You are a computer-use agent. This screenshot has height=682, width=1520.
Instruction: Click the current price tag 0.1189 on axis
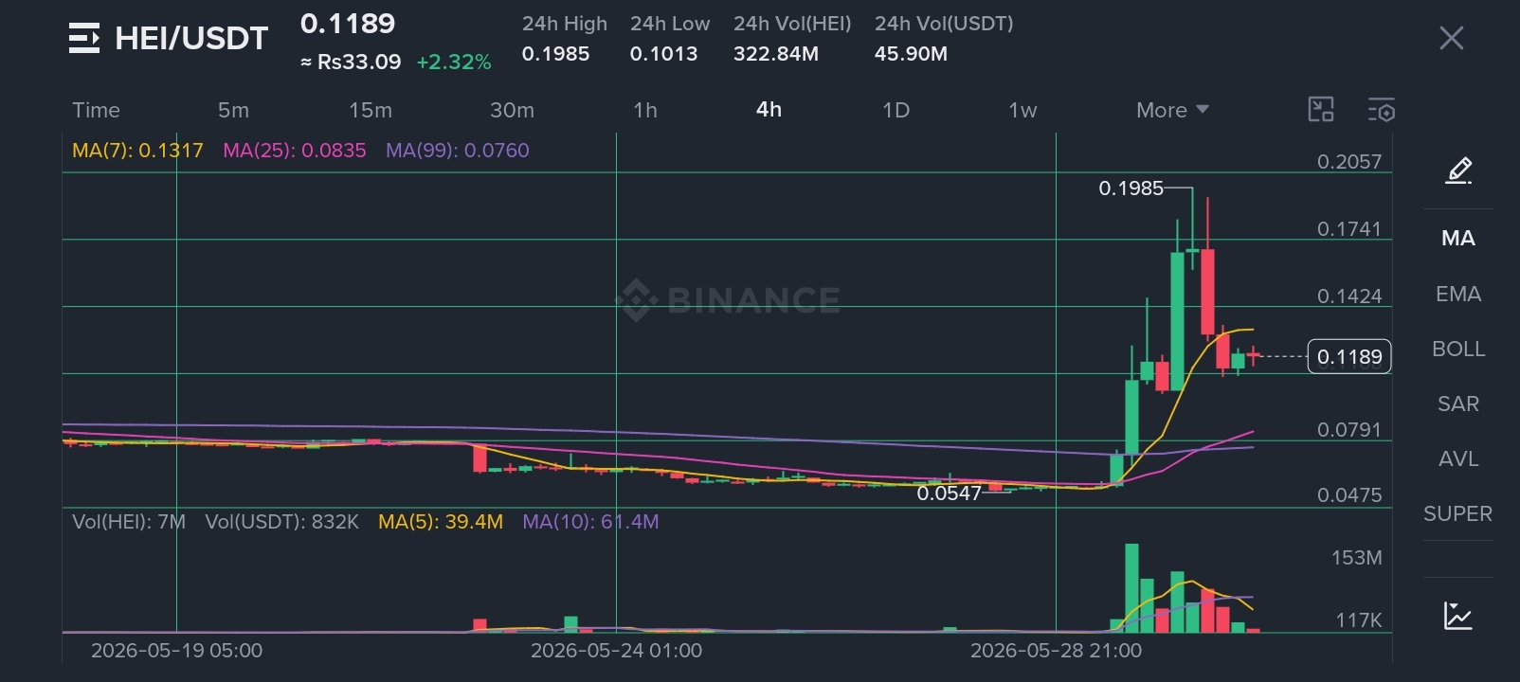coord(1349,356)
